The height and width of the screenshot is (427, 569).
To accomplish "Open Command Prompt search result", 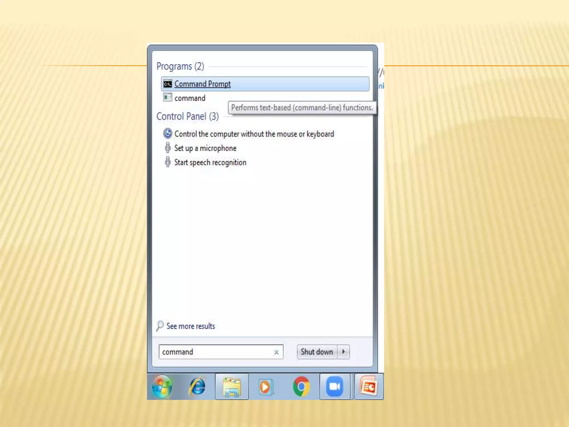I will coord(203,84).
